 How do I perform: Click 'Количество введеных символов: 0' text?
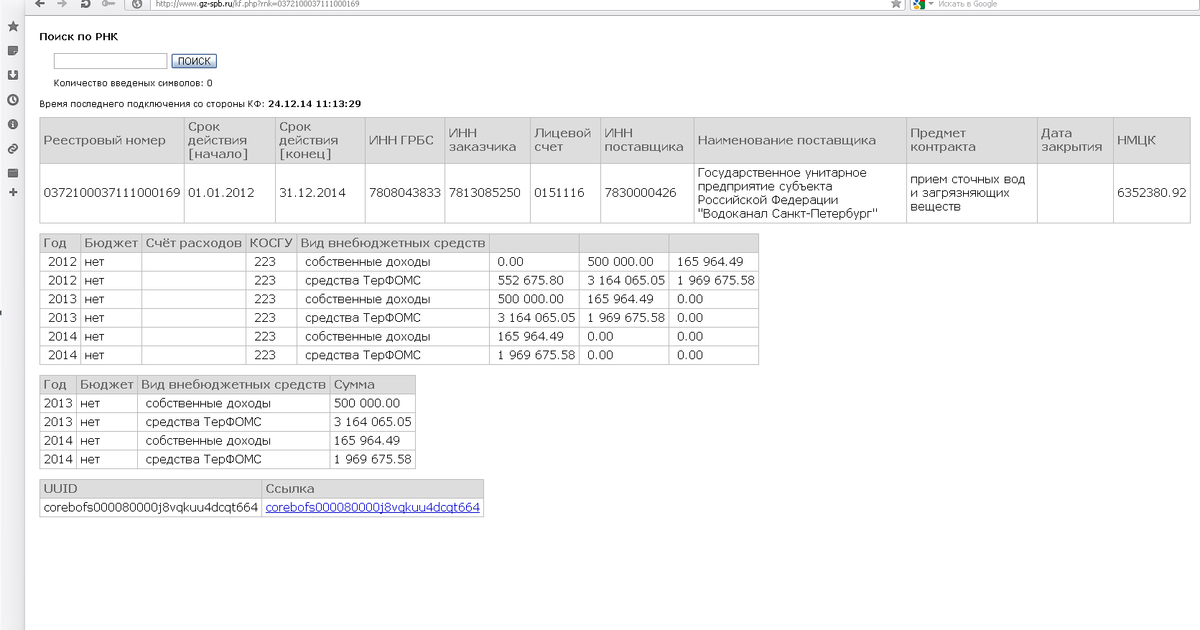coord(133,83)
